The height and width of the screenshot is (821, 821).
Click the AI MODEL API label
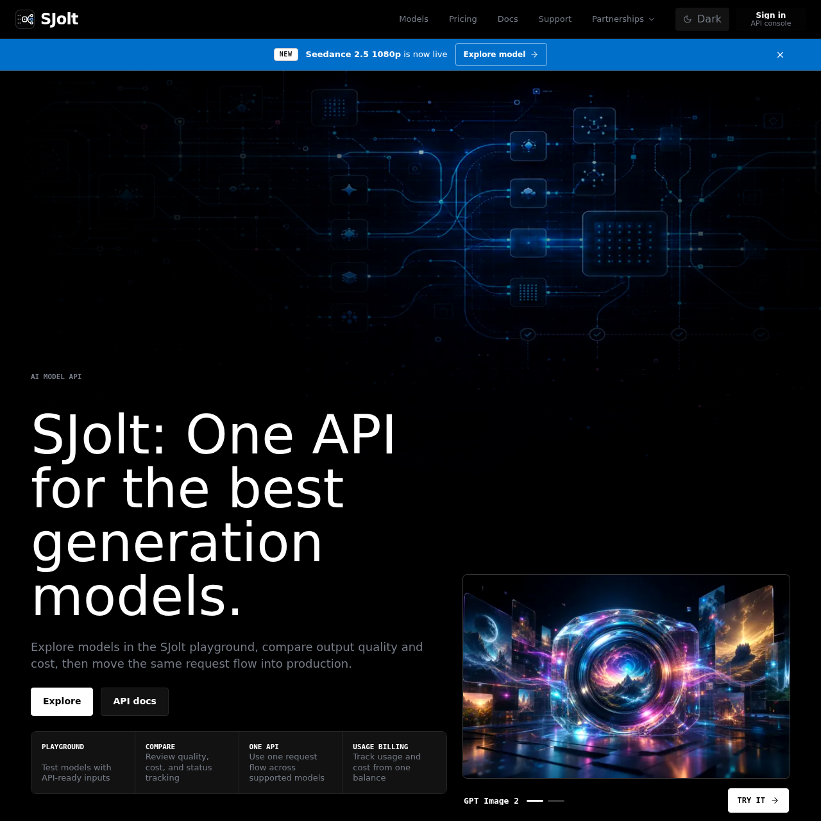[56, 377]
